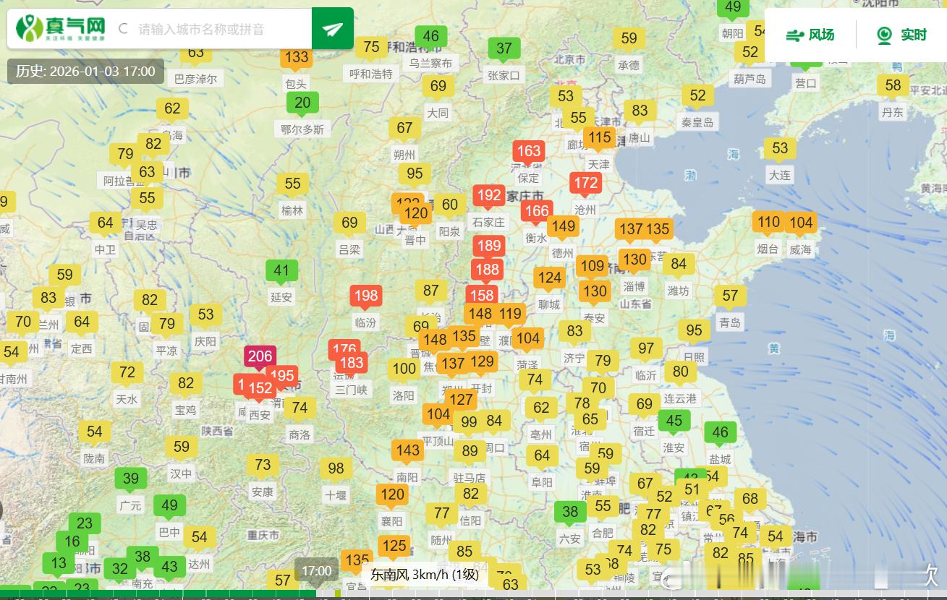The image size is (947, 600).
Task: Open the 172 marker above 沧州
Action: click(x=585, y=184)
